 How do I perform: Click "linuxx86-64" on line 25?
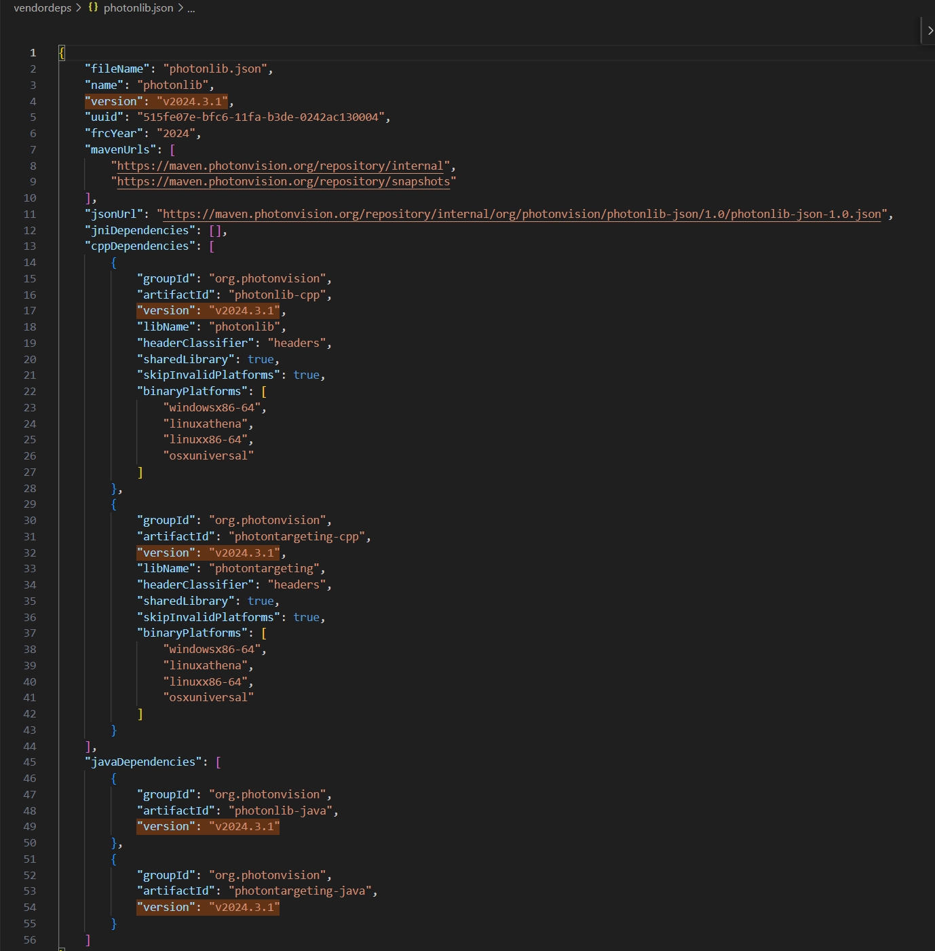[x=206, y=440]
